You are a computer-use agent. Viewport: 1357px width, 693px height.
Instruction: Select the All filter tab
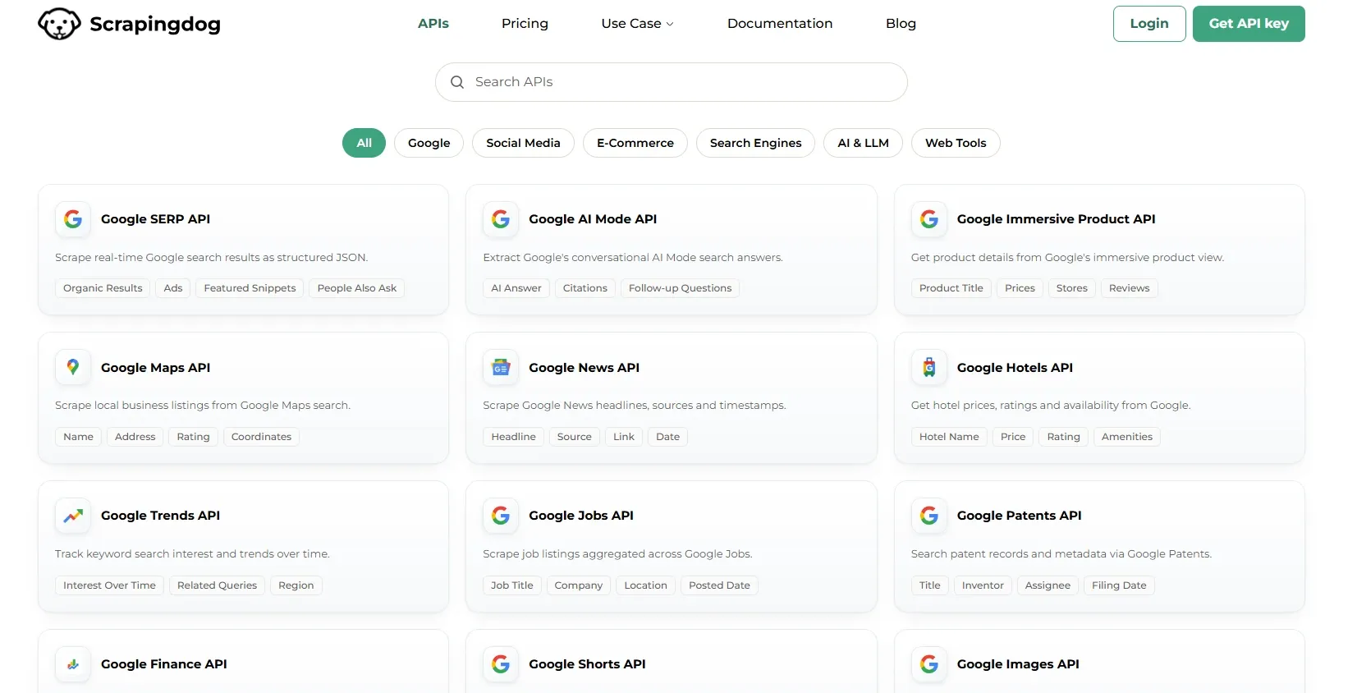point(364,143)
